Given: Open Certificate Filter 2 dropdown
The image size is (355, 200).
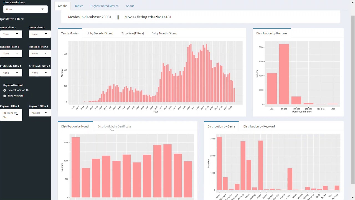Looking at the screenshot, I should click(x=40, y=73).
